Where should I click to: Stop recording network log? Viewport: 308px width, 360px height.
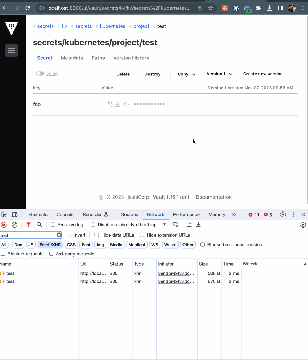(4, 225)
